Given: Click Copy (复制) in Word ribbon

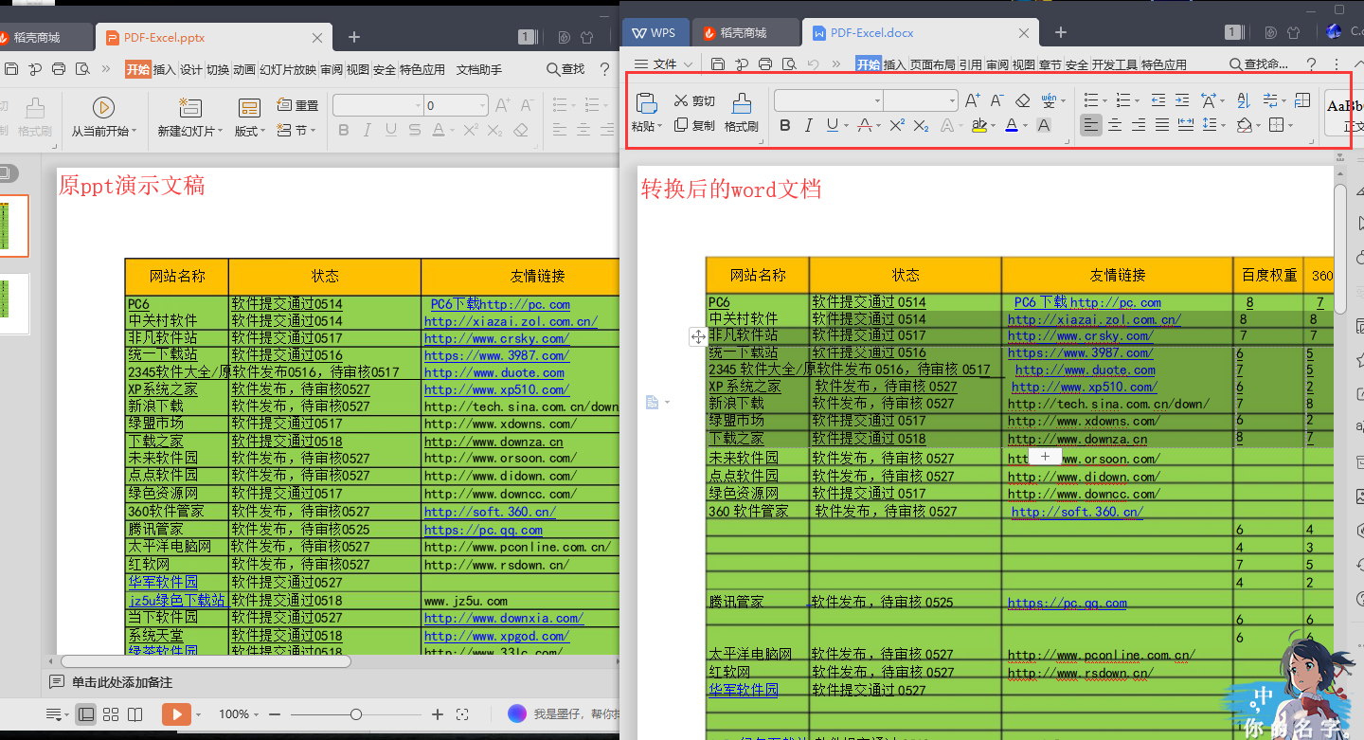Looking at the screenshot, I should 694,125.
